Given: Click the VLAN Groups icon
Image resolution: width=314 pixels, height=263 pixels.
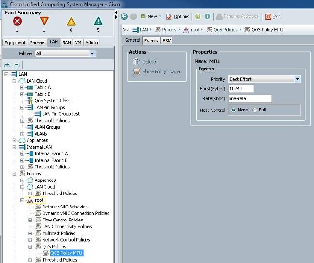Looking at the screenshot, I should click(30, 127).
